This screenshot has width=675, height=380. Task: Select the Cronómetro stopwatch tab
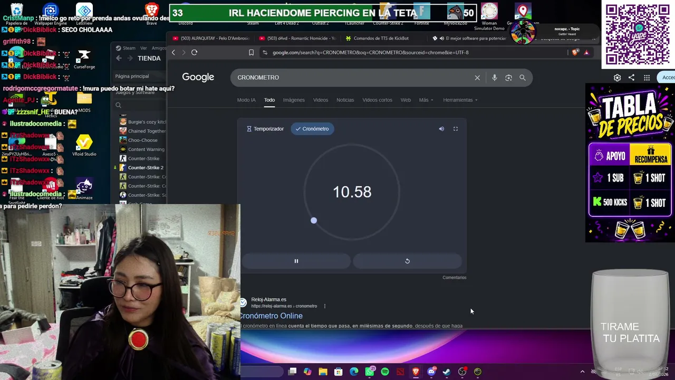(x=312, y=129)
